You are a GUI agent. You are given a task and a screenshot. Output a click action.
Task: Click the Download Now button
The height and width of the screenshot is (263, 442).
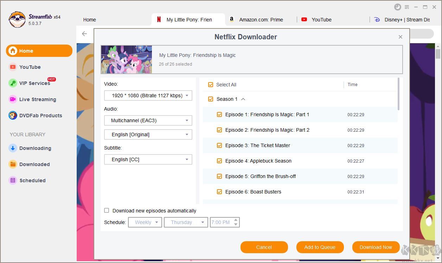[376, 247]
